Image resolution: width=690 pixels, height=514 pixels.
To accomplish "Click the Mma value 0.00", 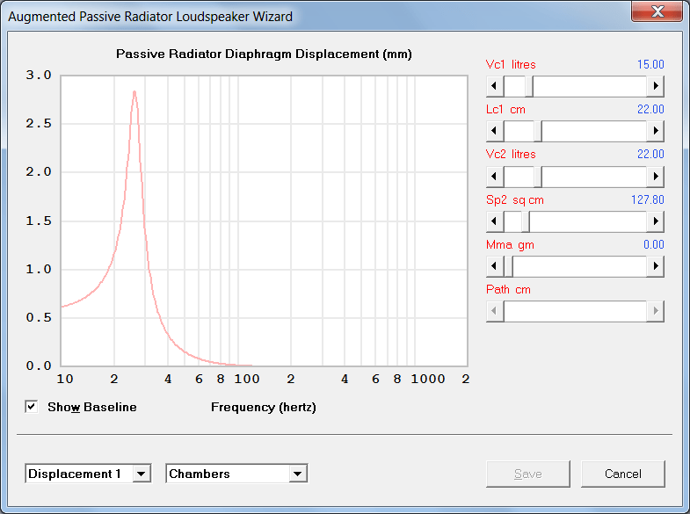I will (653, 244).
